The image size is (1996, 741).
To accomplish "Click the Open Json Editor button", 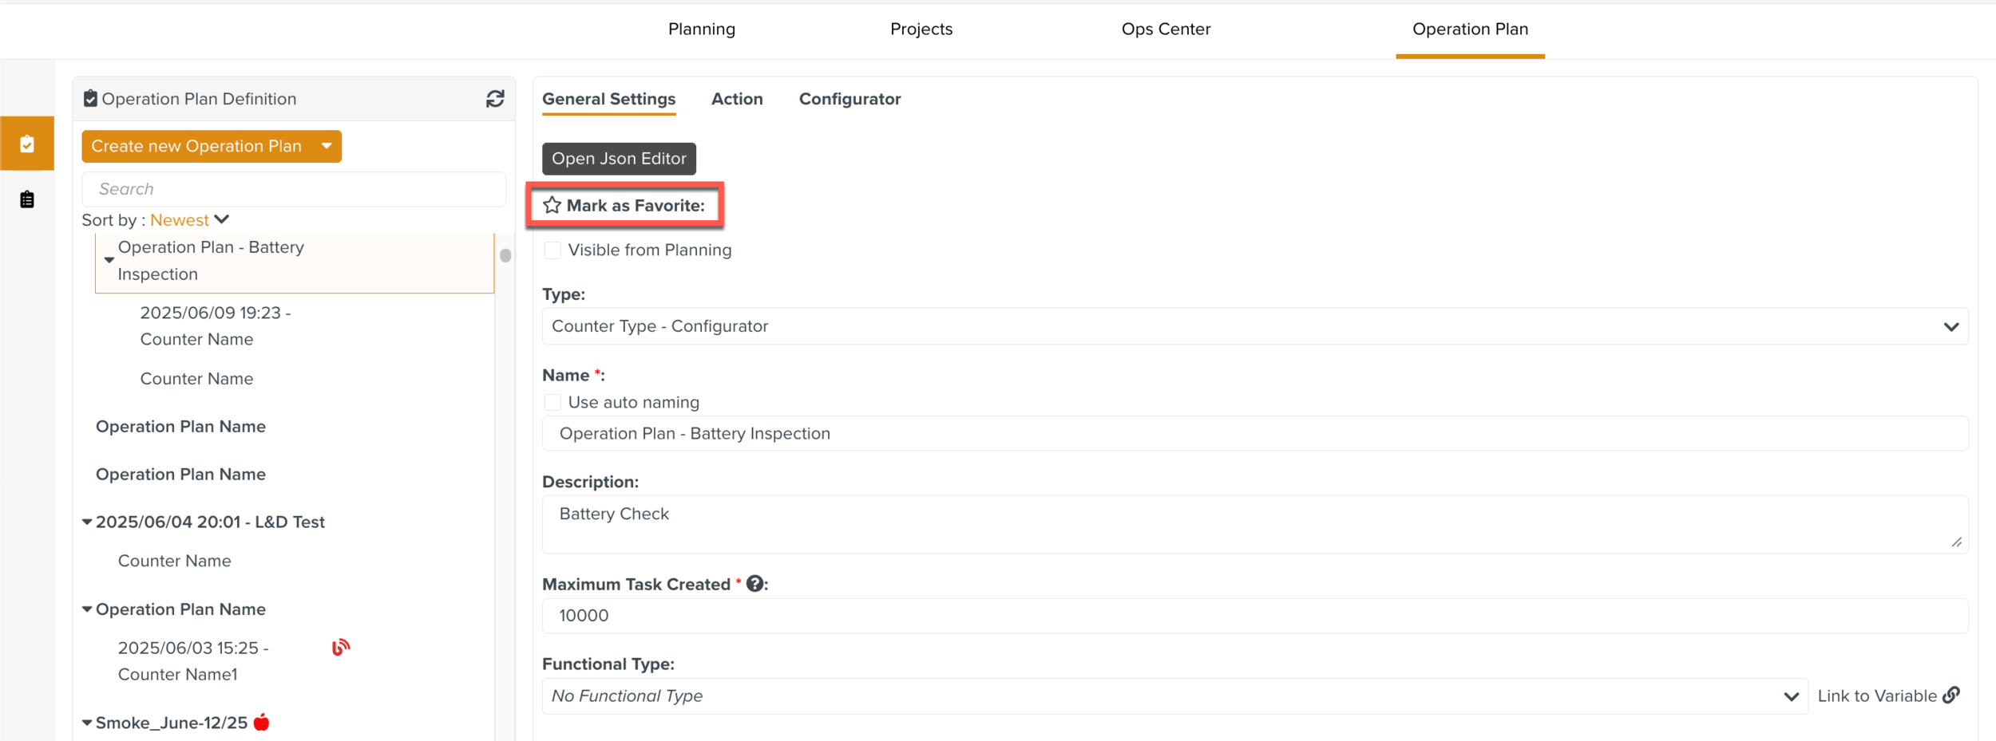I will click(619, 159).
